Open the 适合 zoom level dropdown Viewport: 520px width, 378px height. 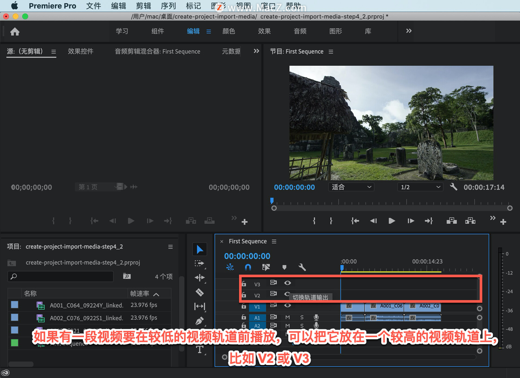coord(351,187)
